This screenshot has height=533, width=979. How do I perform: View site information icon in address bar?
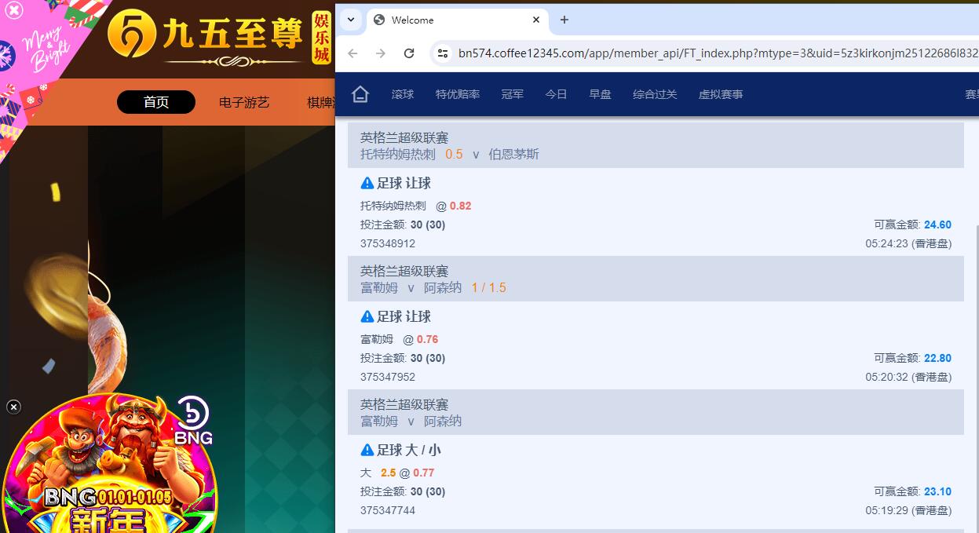tap(443, 53)
